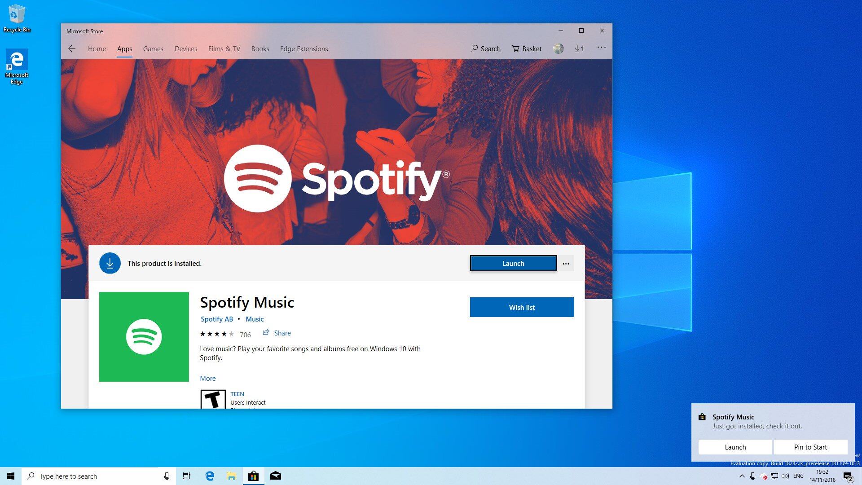
Task: Open the Edge Extensions tab
Action: pos(304,48)
